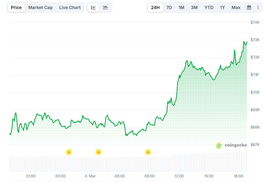Set chart range to 1M
Screen dimensions: 264x182
(181, 7)
